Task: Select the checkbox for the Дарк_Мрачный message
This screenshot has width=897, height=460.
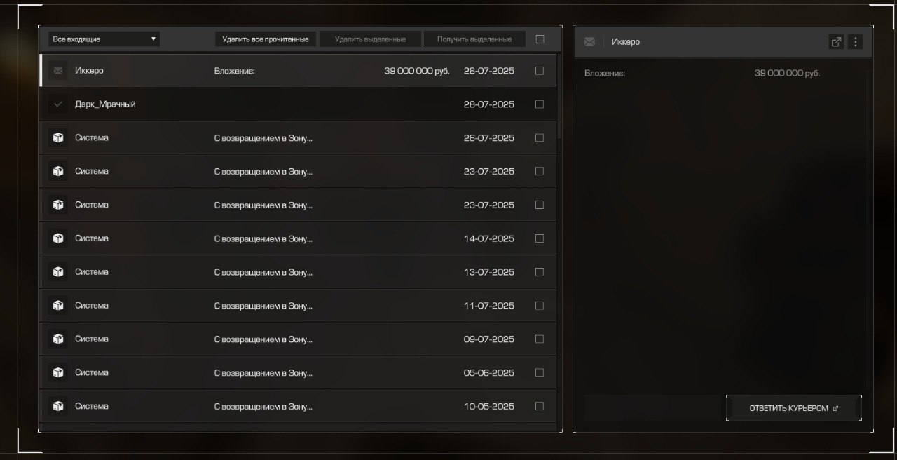Action: point(540,104)
